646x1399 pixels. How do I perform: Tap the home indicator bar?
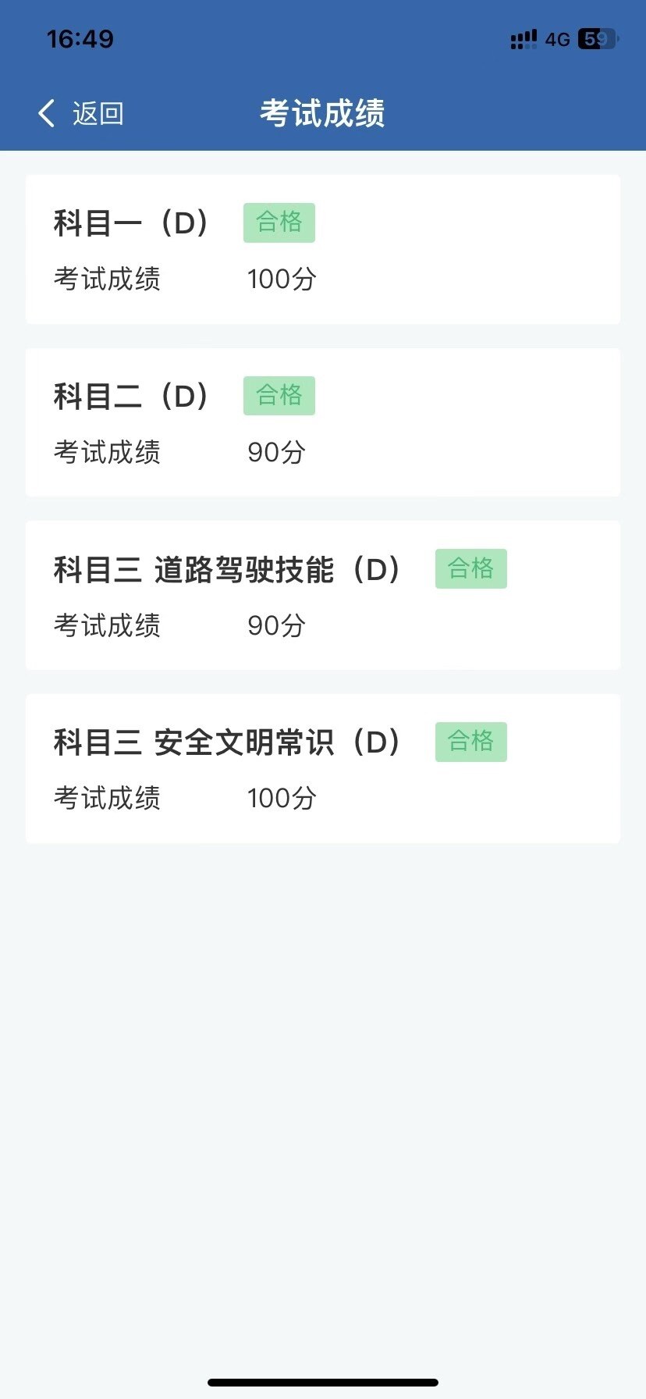coord(323,1383)
